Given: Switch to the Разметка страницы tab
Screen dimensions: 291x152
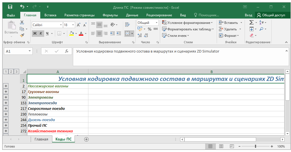Looking at the screenshot, I should click(79, 15).
